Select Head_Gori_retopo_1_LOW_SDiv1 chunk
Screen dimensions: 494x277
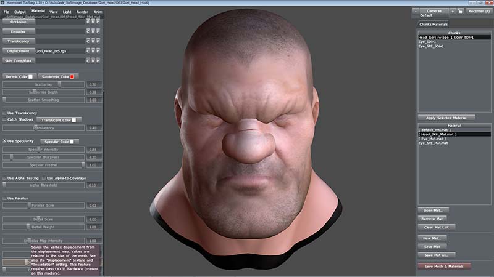click(x=454, y=38)
